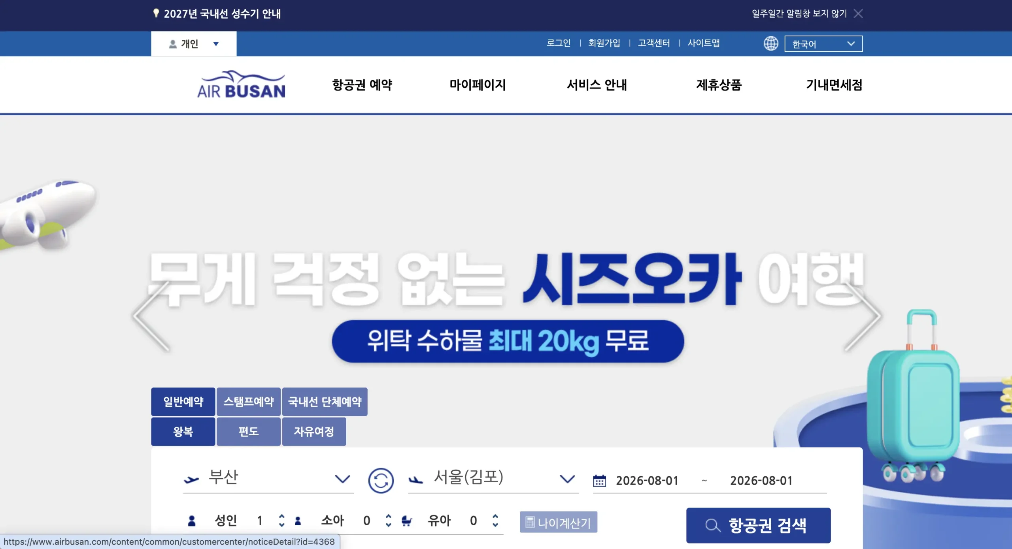Open the 개인 member type dropdown
1012x549 pixels.
click(194, 44)
